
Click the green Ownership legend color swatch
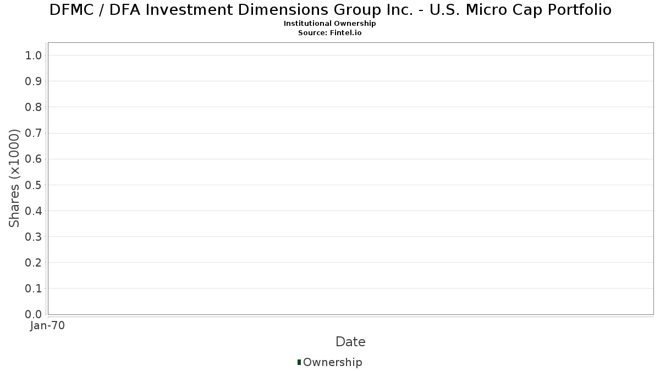click(x=299, y=362)
